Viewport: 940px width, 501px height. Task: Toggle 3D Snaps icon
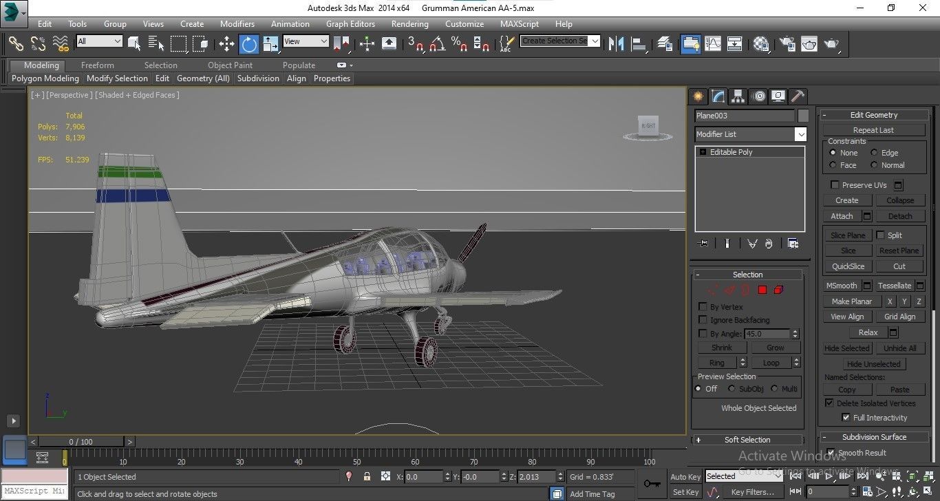(x=416, y=43)
